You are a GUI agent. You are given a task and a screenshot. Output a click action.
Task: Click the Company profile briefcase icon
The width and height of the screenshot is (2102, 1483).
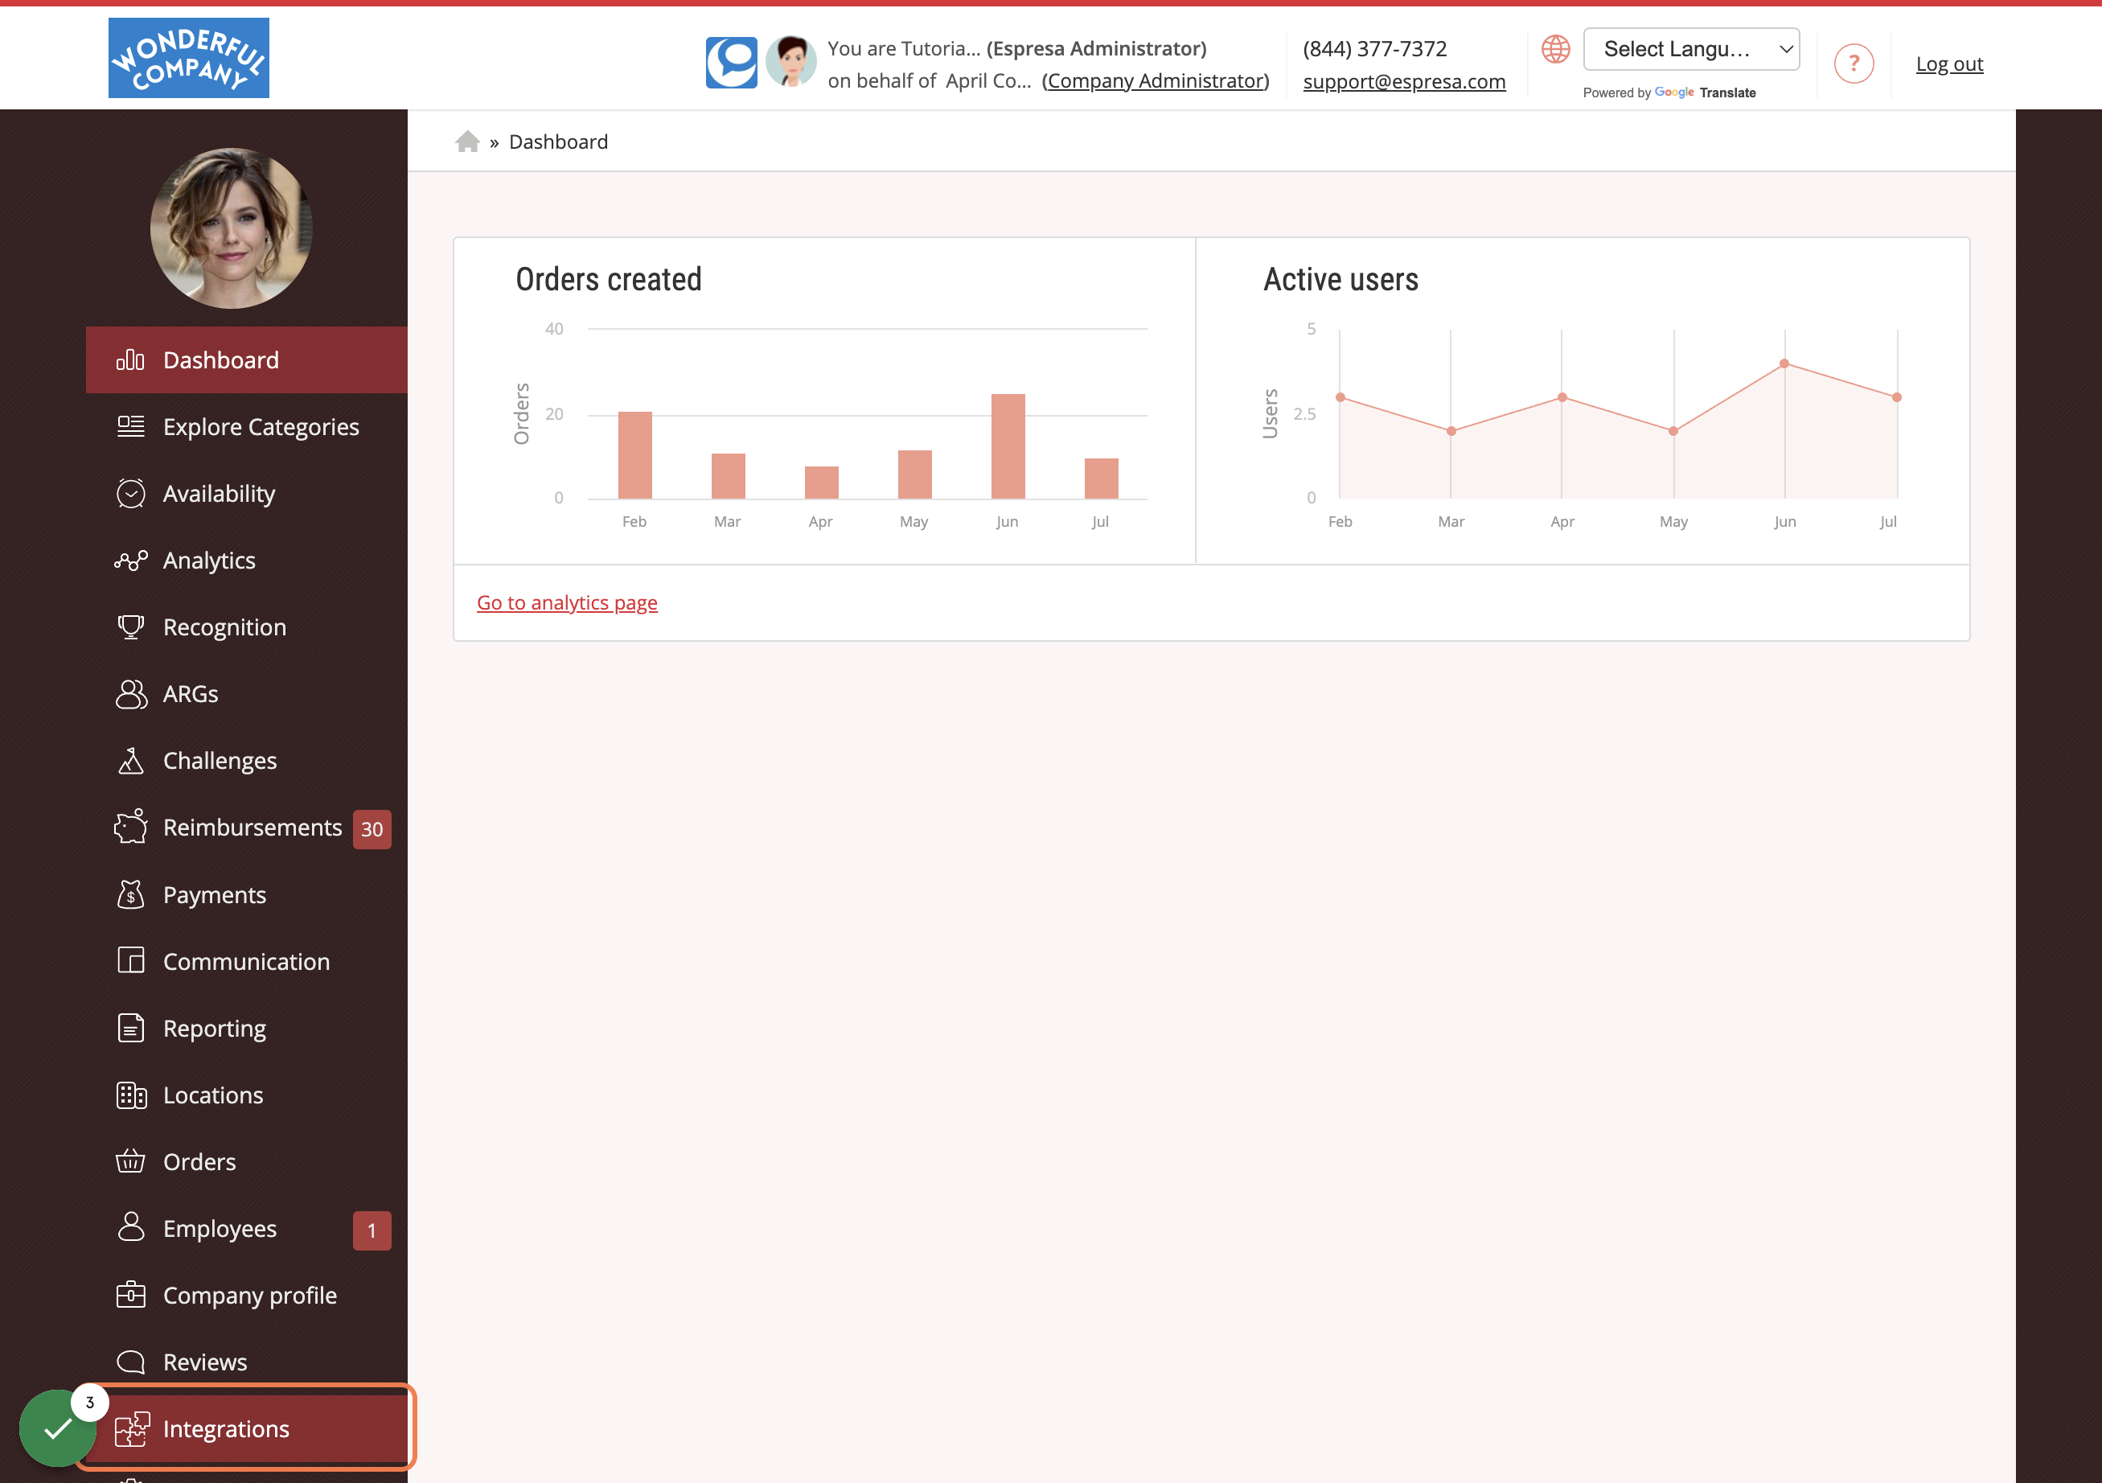point(130,1295)
